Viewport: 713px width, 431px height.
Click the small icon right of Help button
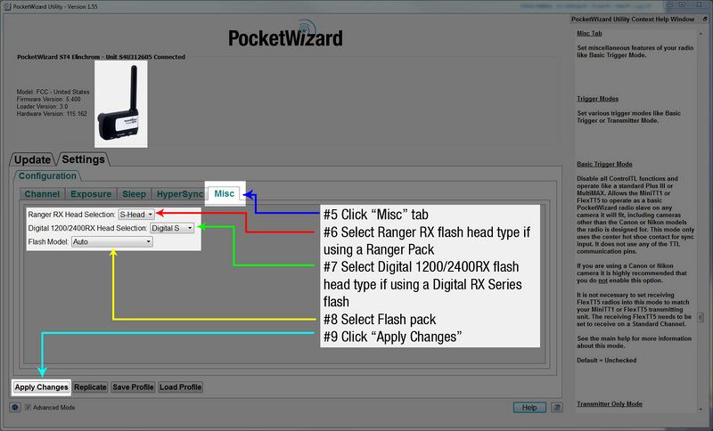tap(557, 407)
